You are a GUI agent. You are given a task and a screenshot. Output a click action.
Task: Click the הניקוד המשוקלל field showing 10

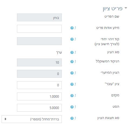[x=39, y=62]
